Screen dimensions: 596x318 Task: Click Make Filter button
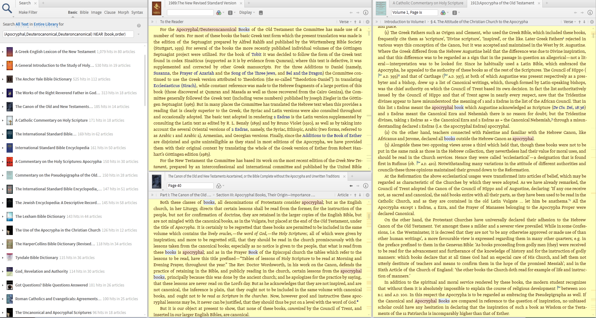[x=28, y=12]
